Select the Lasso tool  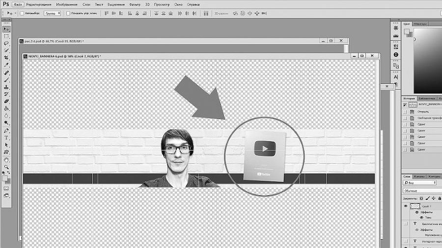pyautogui.click(x=6, y=44)
